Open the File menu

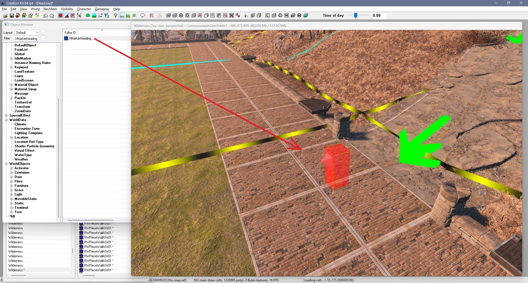[x=4, y=9]
